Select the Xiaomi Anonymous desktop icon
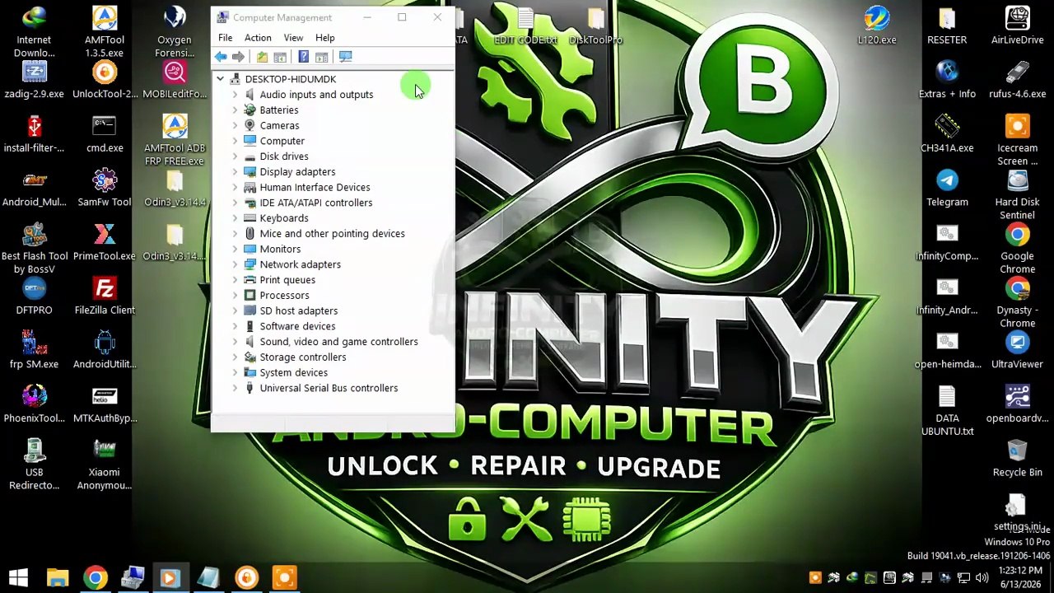The image size is (1054, 593). pyautogui.click(x=105, y=465)
